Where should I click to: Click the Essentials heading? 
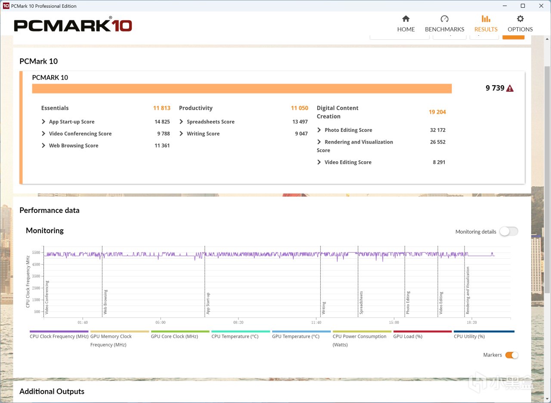55,108
